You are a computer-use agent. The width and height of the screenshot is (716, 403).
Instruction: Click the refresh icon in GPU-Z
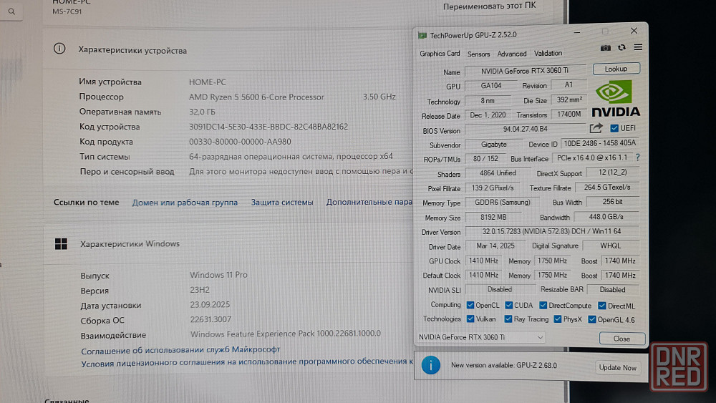621,48
